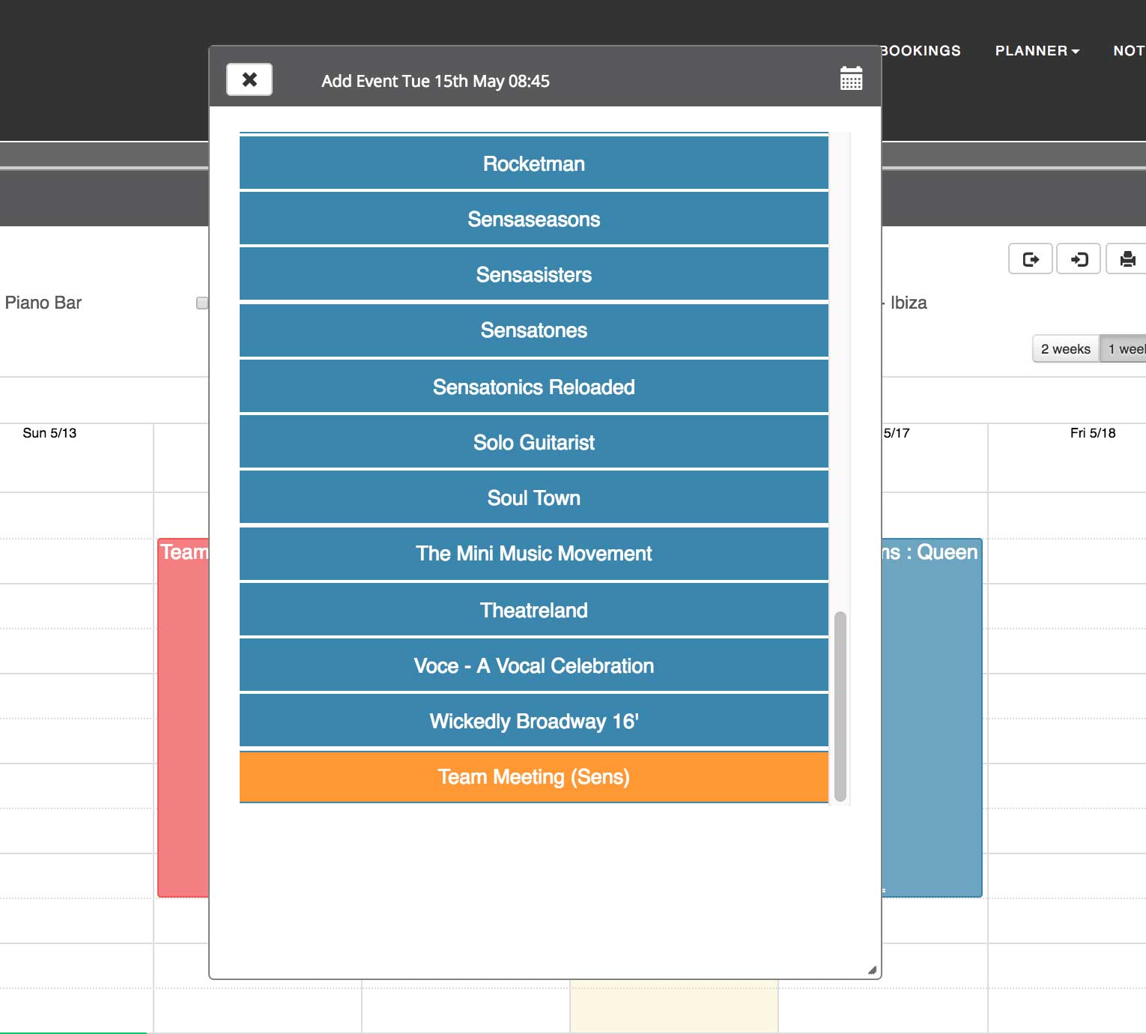Click the import arrow icon button

[x=1079, y=259]
